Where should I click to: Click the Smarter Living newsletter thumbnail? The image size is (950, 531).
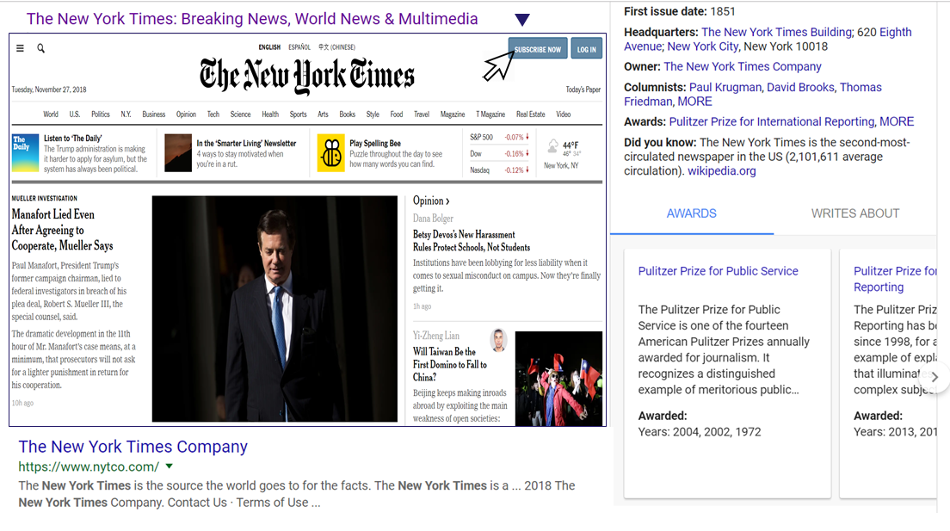178,152
